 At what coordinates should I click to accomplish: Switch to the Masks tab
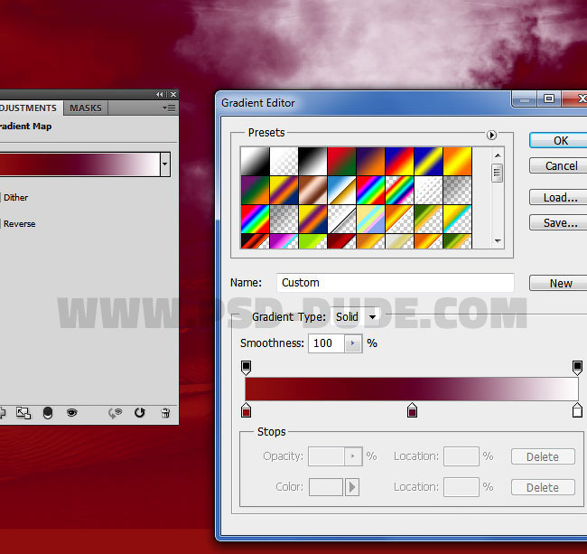pos(86,108)
